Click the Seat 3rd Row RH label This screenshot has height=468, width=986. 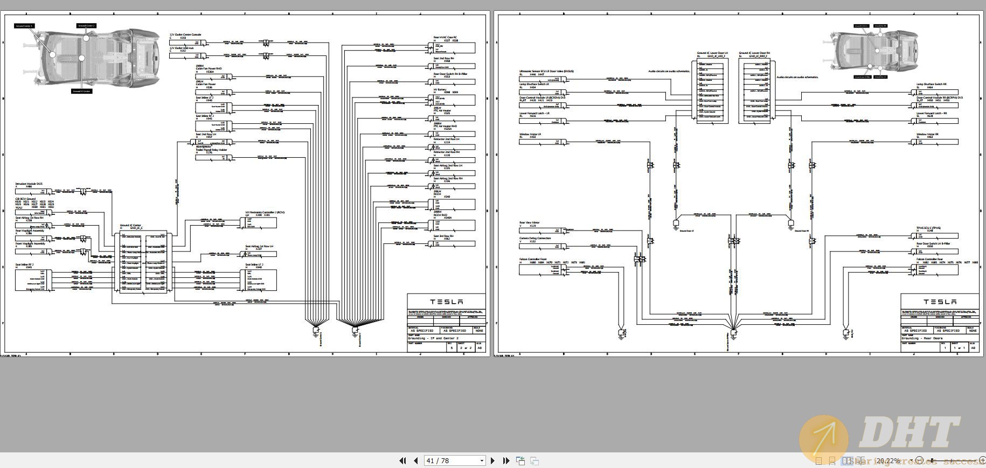tap(443, 236)
